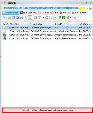Filter by phone calls icon
Image resolution: width=93 pixels, height=113 pixels.
coord(26,18)
